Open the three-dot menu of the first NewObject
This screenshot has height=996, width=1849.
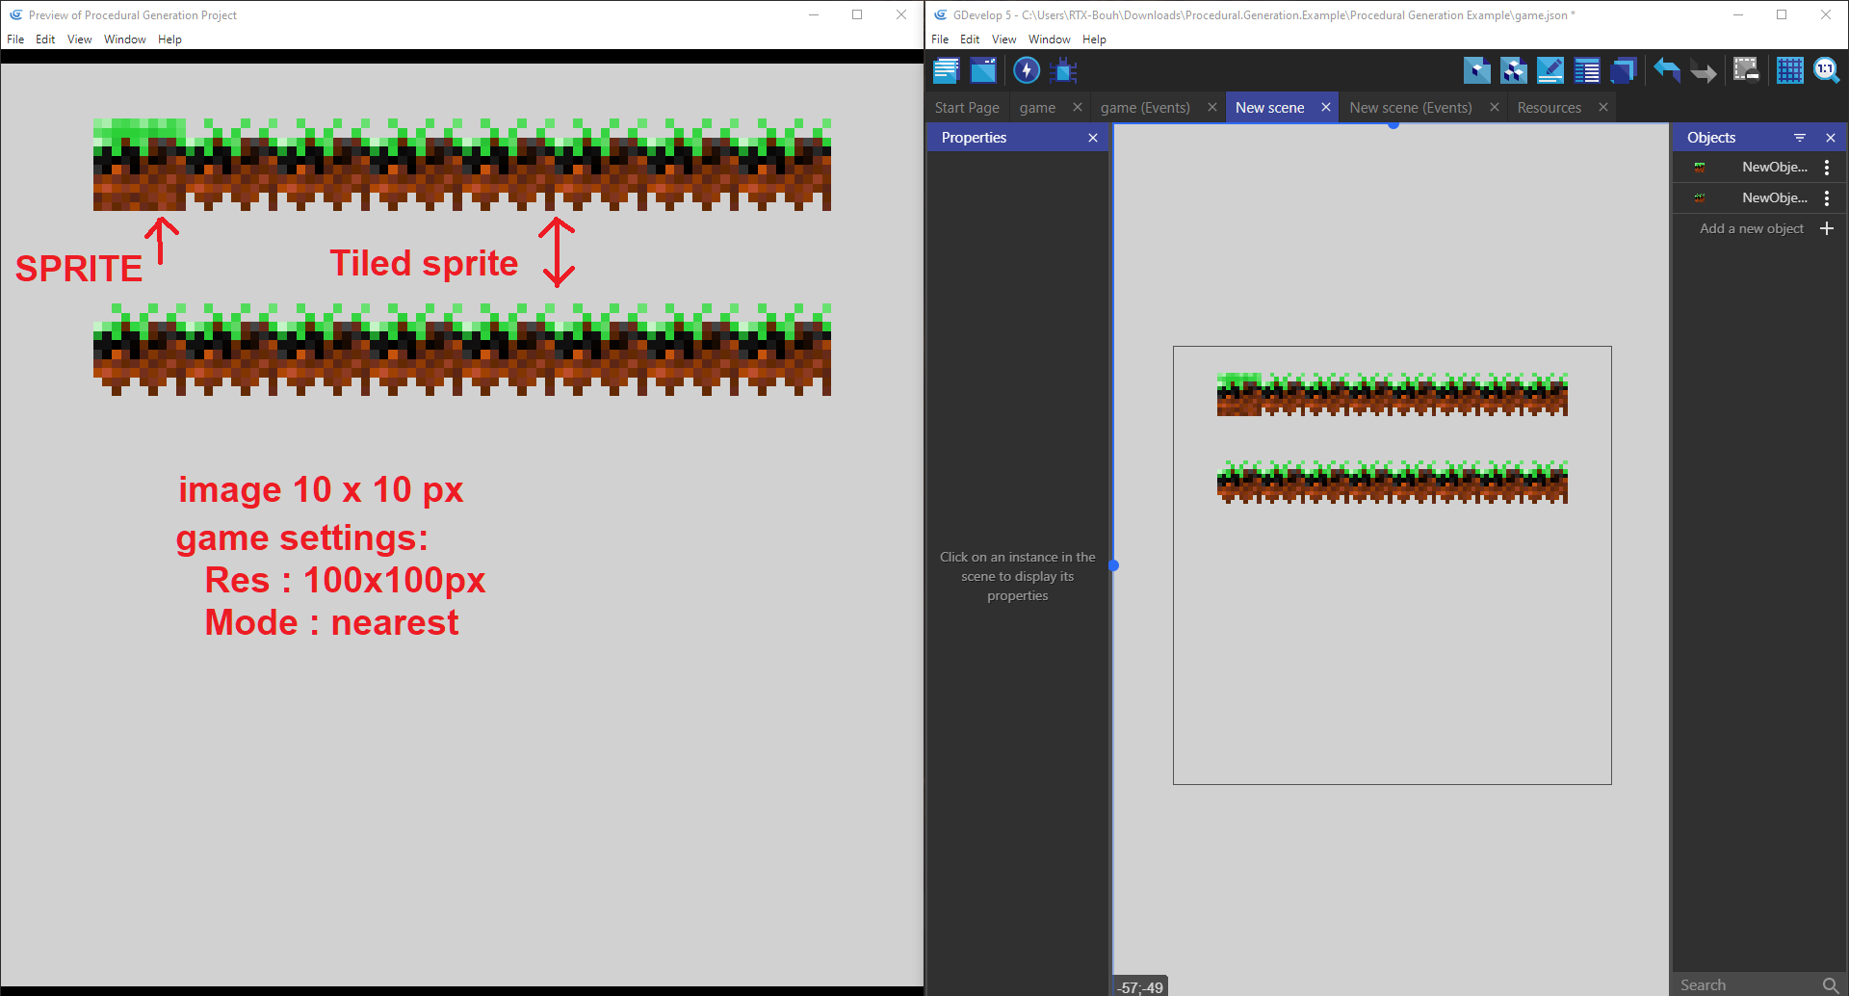tap(1828, 167)
